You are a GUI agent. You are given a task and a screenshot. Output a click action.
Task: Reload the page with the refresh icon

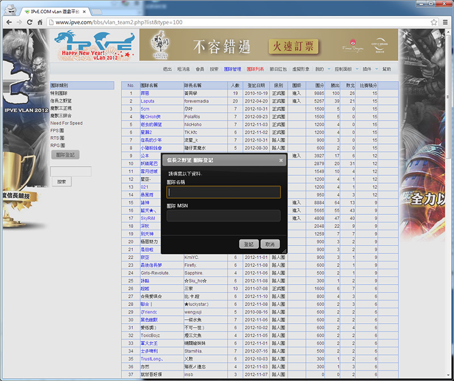coord(30,22)
